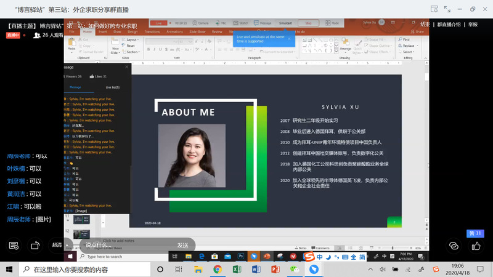Screen dimensions: 493x277
Task: Open the PowerPoint Insert ribbon tab
Action: [x=102, y=32]
